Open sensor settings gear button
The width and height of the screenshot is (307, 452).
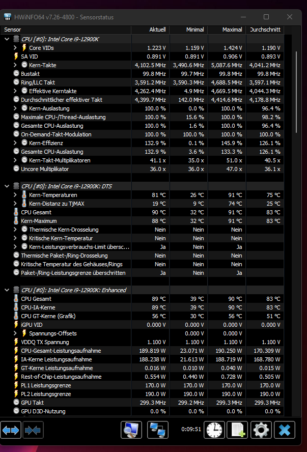261,430
